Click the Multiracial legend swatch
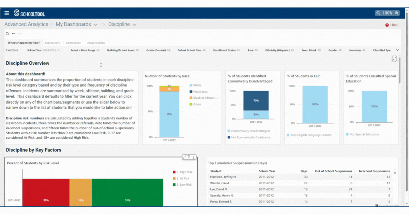Image resolution: width=409 pixels, height=214 pixels. click(x=191, y=92)
